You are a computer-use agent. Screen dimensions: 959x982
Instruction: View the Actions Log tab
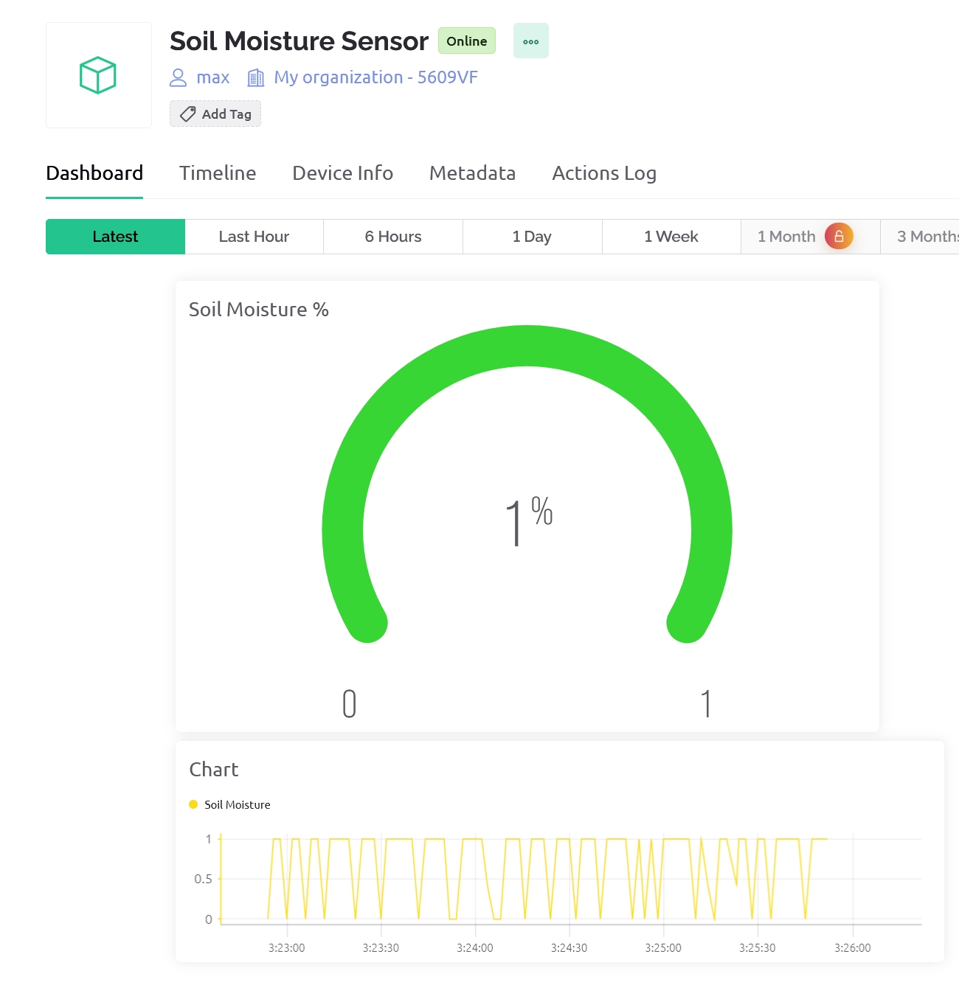(604, 173)
